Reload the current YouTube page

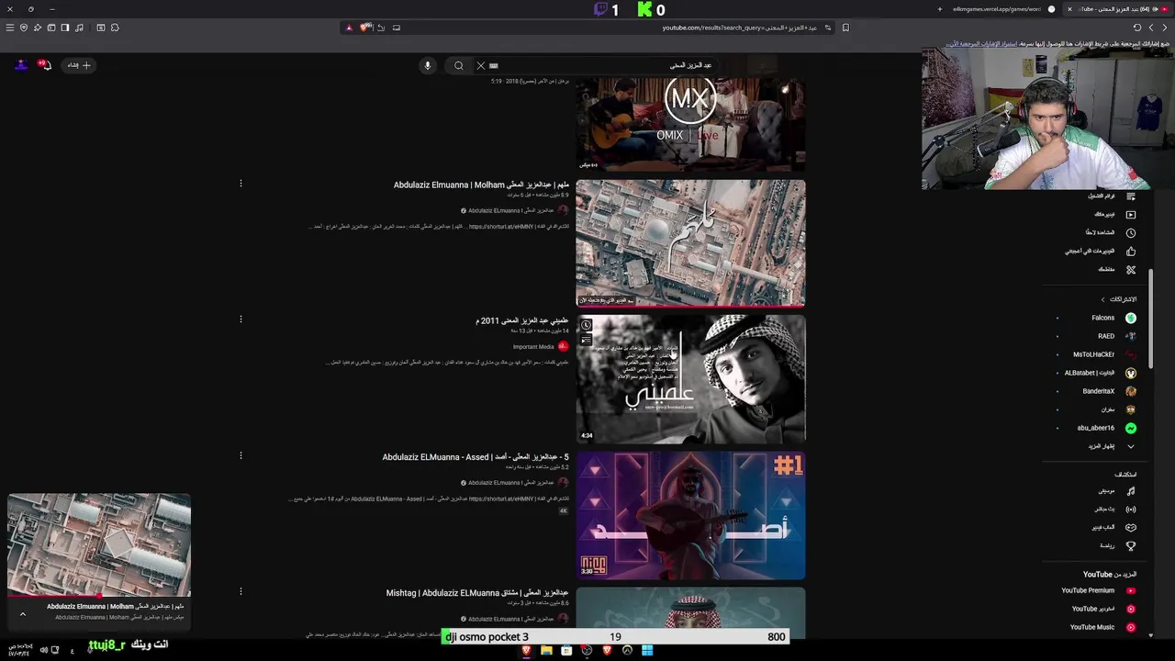1136,28
